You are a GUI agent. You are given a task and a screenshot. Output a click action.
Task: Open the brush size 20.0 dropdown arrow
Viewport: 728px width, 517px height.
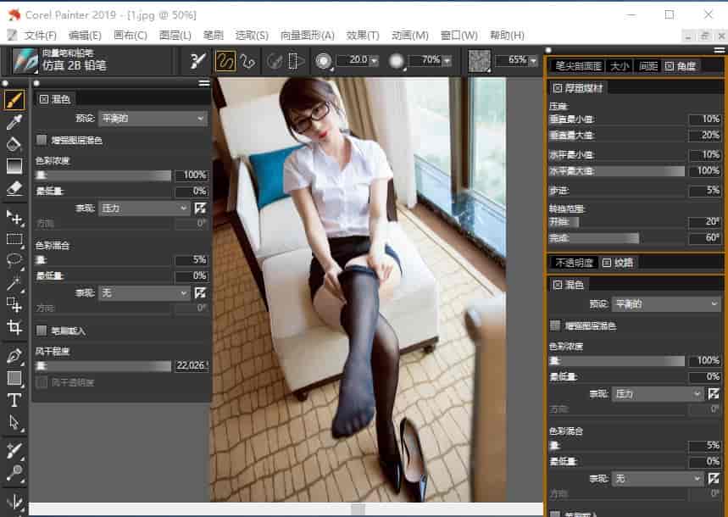[x=374, y=61]
